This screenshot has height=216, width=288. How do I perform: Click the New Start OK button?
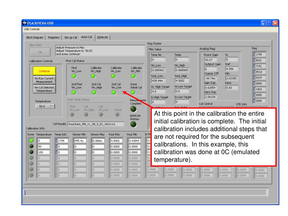(x=40, y=52)
